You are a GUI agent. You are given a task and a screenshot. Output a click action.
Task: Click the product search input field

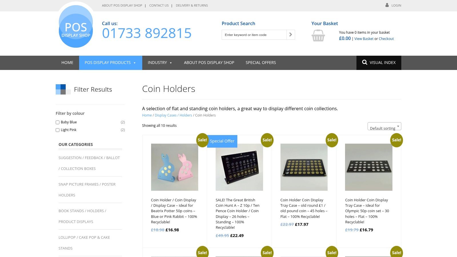pyautogui.click(x=254, y=35)
